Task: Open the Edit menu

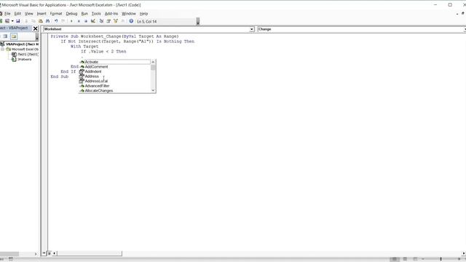Action: [x=17, y=14]
